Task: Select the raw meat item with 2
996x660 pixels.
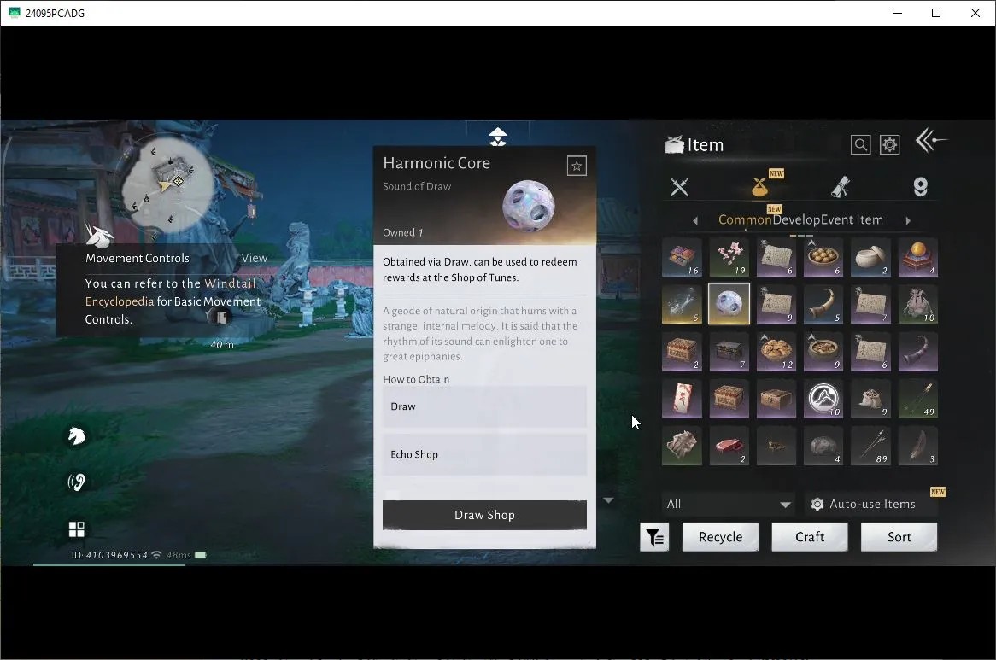Action: tap(729, 446)
